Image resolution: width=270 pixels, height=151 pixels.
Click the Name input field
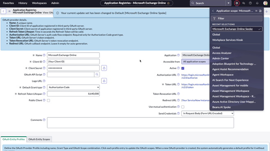click(x=73, y=55)
